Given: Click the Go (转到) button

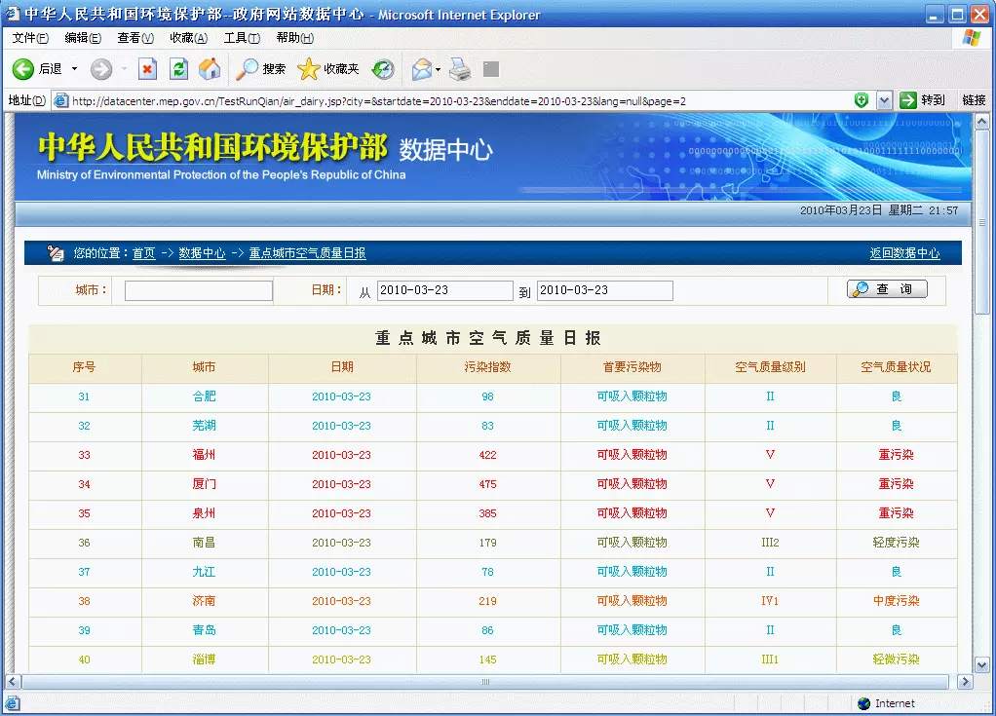Looking at the screenshot, I should [922, 100].
